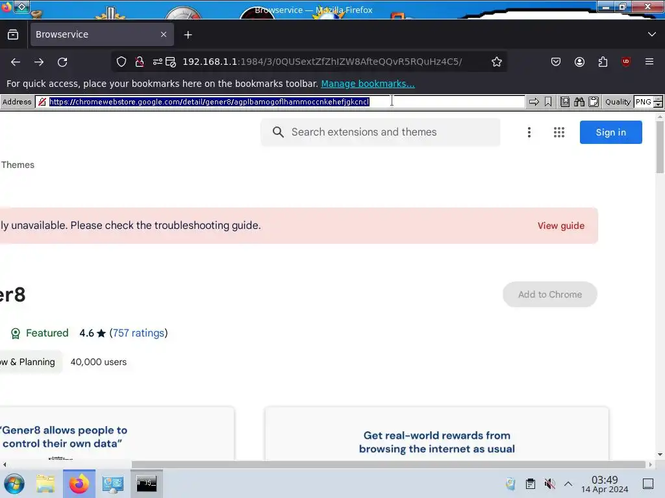
Task: Click the vertical page scrollbar thumb
Action: point(660,147)
